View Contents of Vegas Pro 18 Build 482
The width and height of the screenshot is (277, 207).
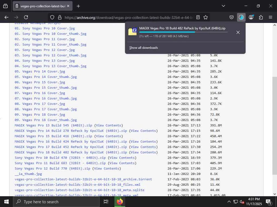pyautogui.click(x=143, y=153)
